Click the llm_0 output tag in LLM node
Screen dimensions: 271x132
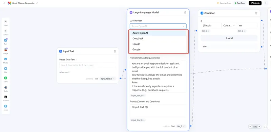tap(181, 126)
